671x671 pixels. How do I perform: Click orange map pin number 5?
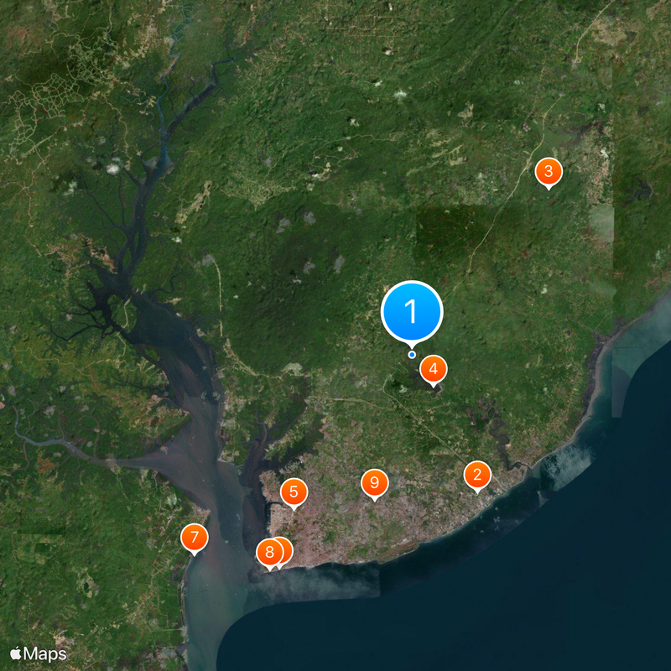click(294, 492)
